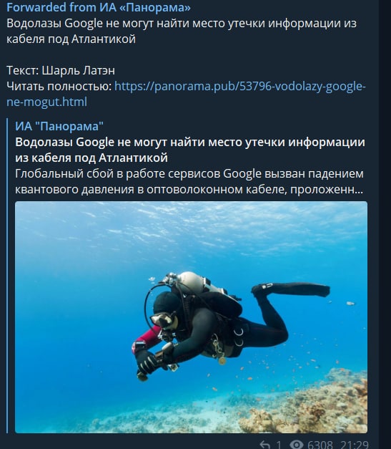Click the dark strip right of message
The image size is (391, 449).
[385, 225]
